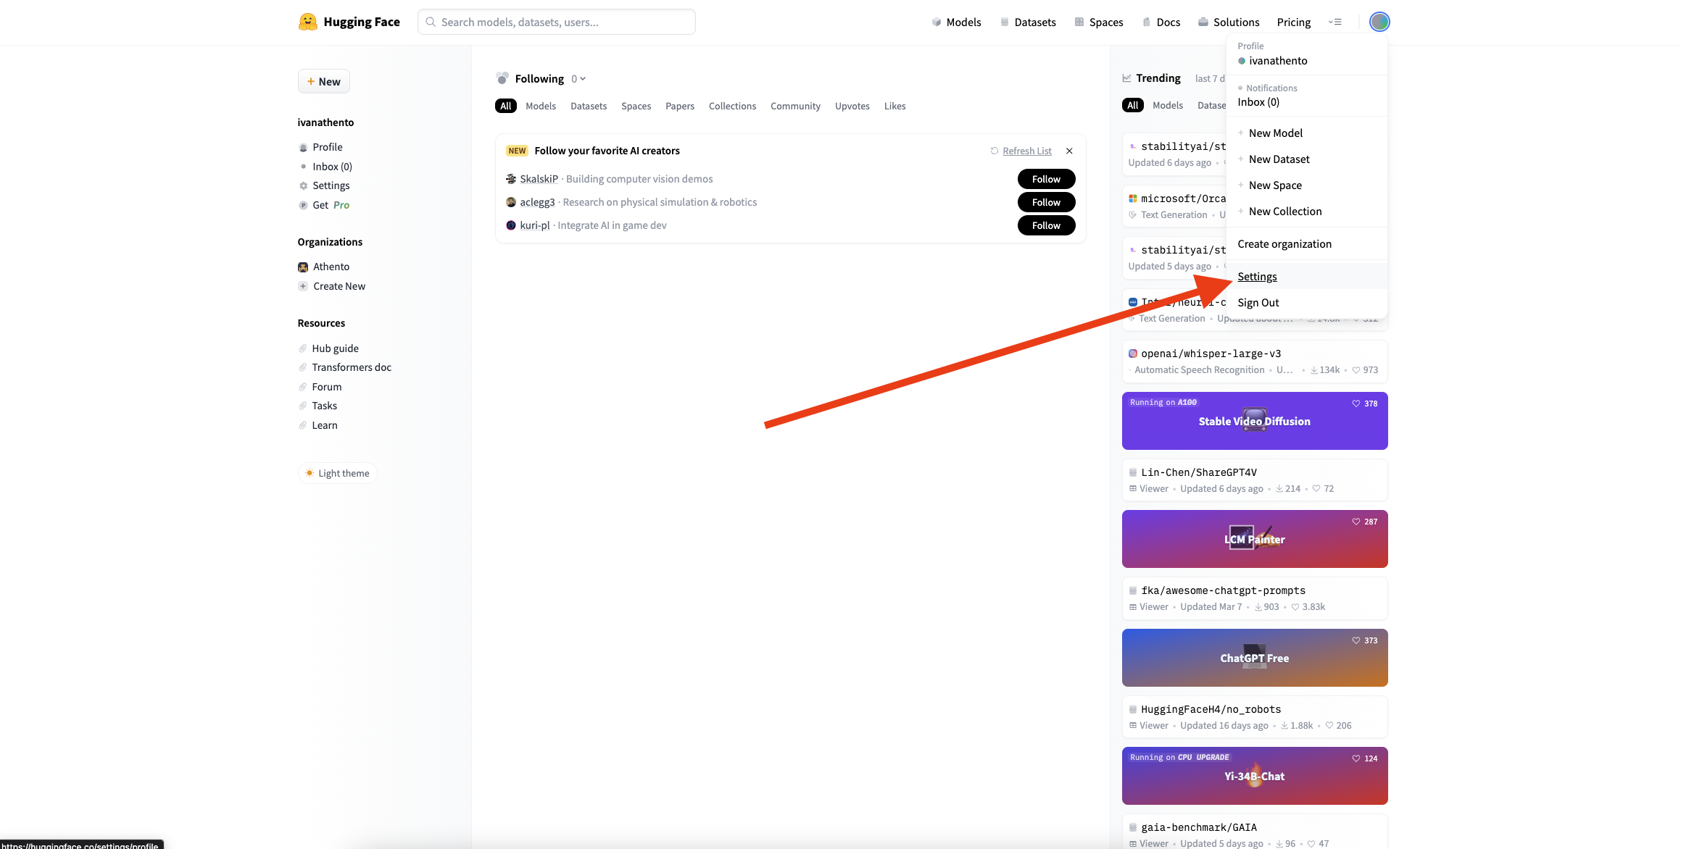
Task: Select the All filter in Trending panel
Action: pos(1132,105)
